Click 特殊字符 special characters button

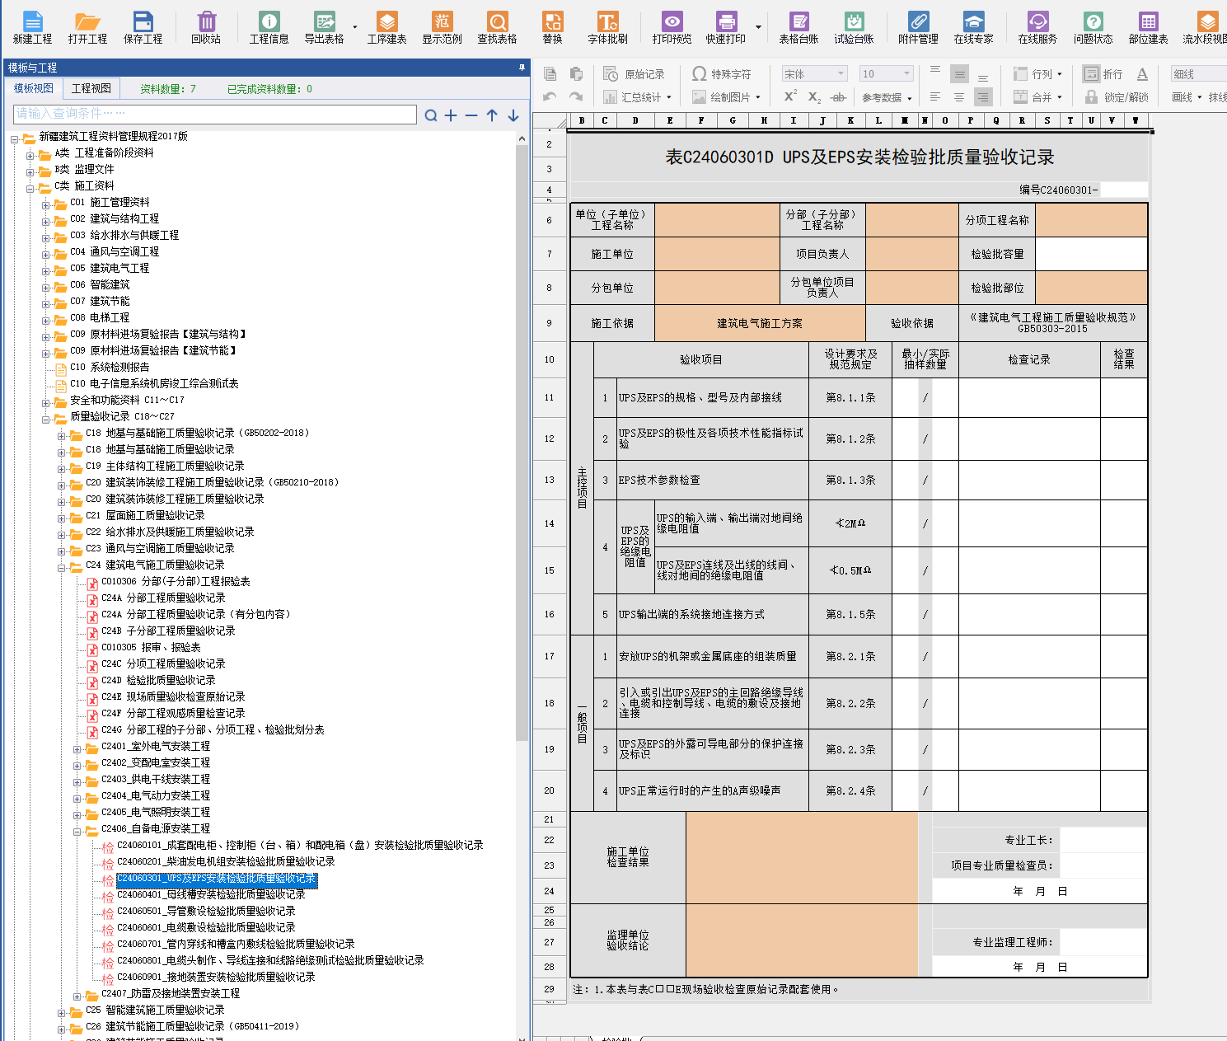[722, 74]
